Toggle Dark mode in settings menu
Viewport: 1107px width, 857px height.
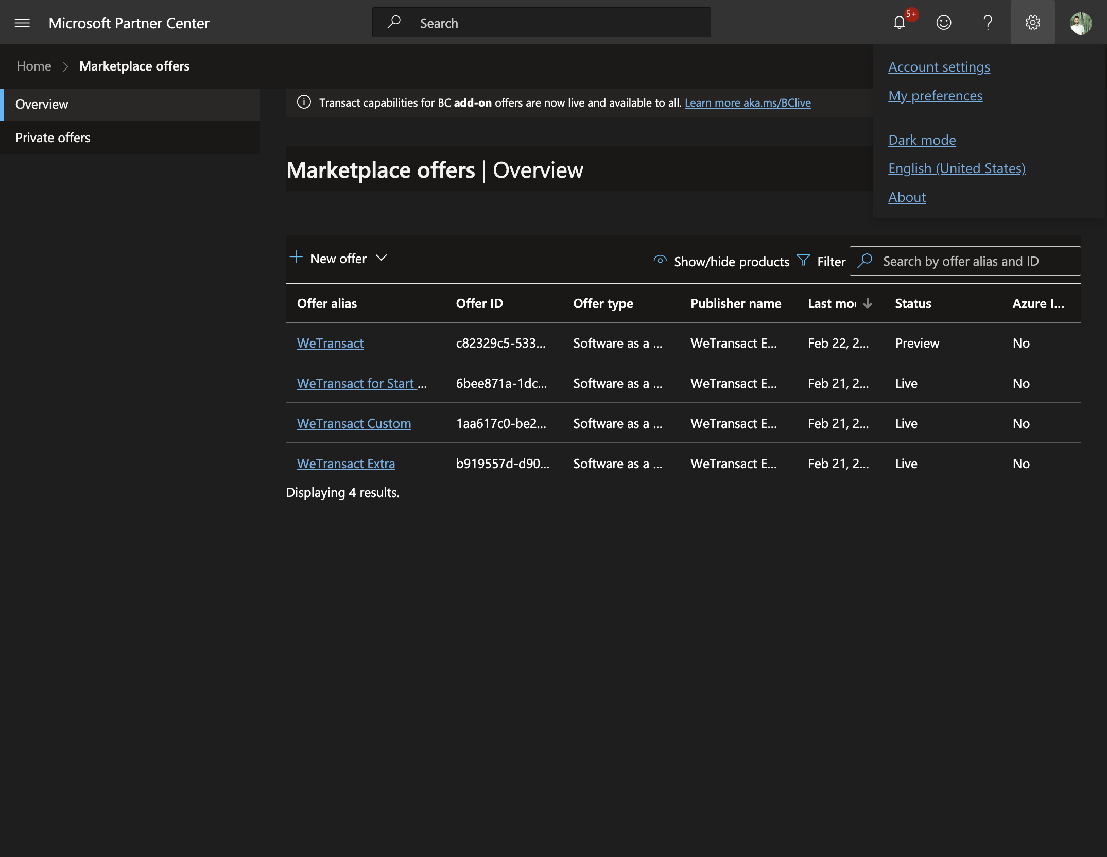(922, 140)
